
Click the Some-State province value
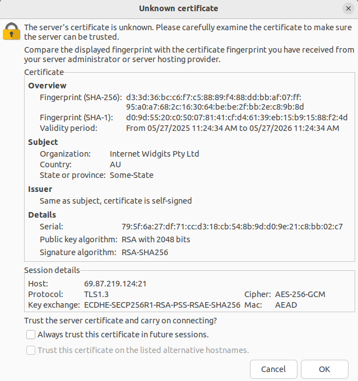click(131, 175)
